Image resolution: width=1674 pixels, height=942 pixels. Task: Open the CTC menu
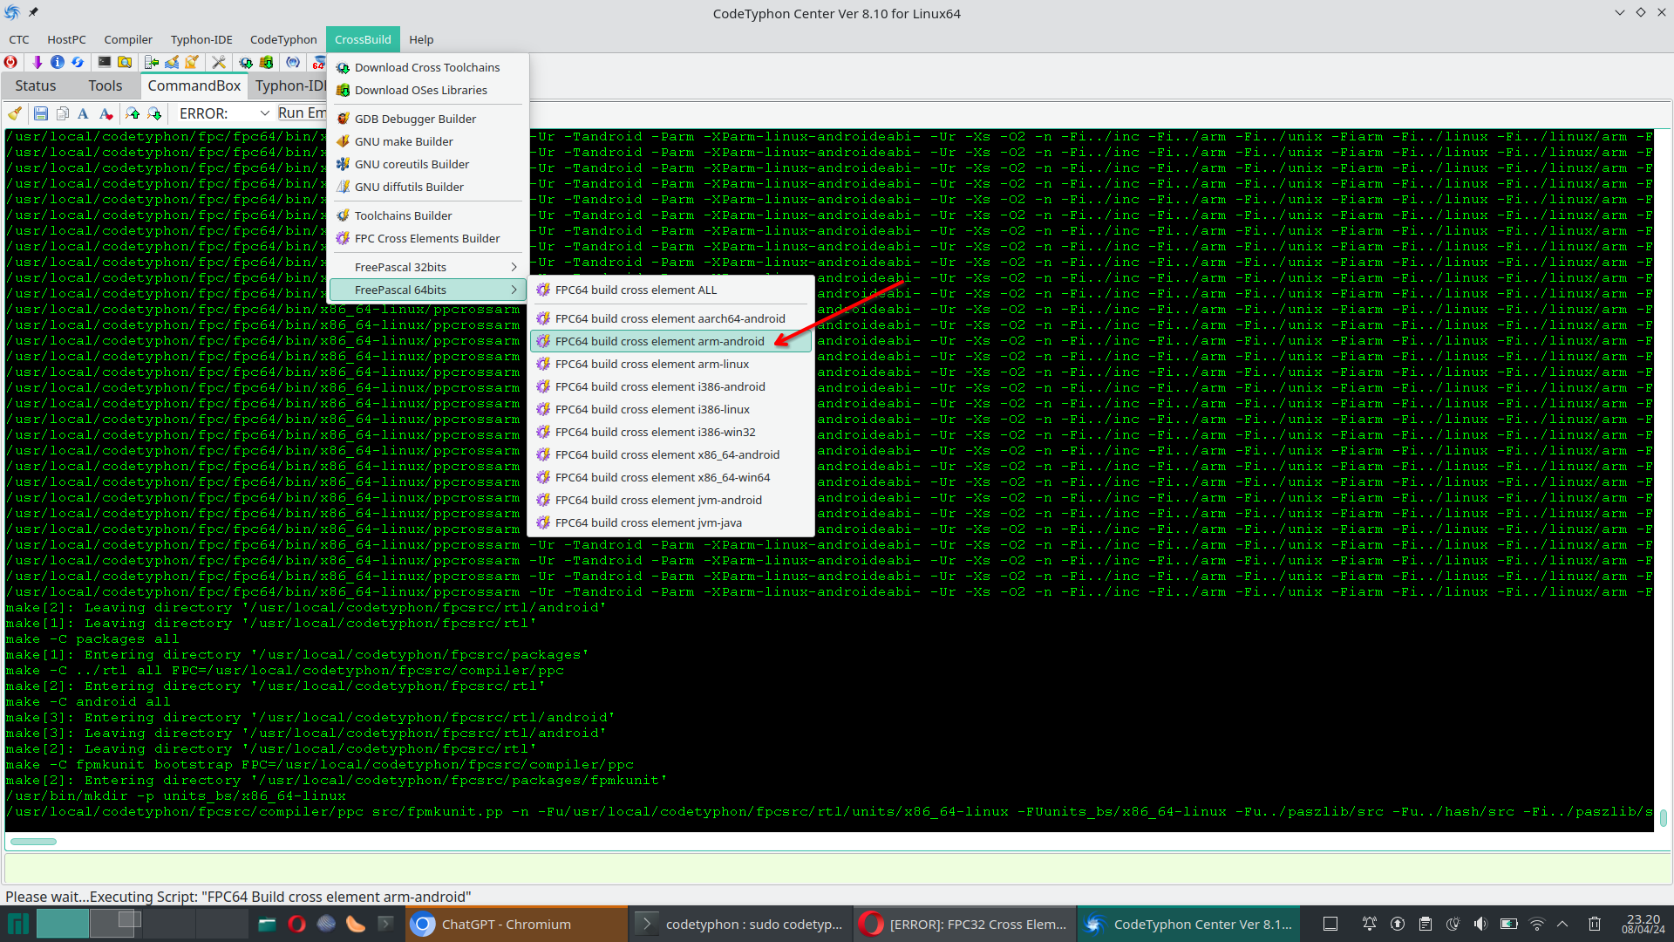[19, 39]
